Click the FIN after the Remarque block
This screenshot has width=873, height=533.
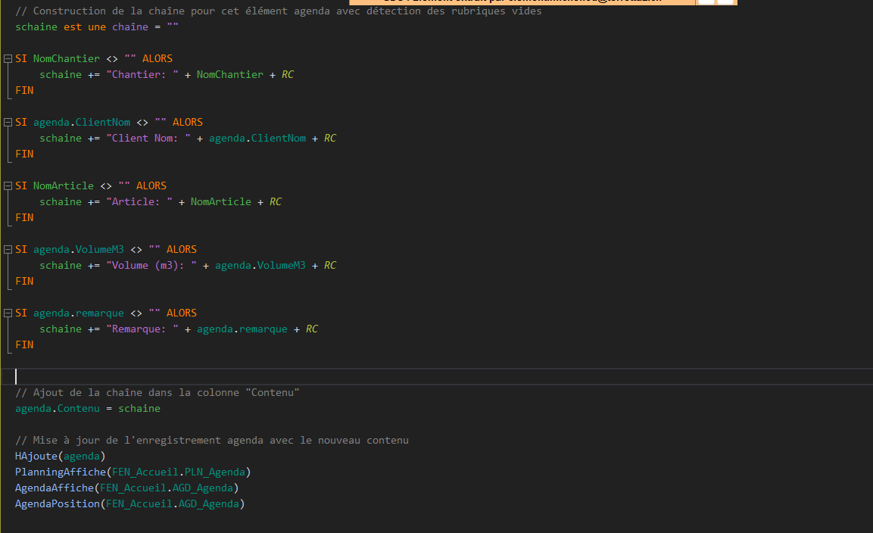(x=24, y=344)
